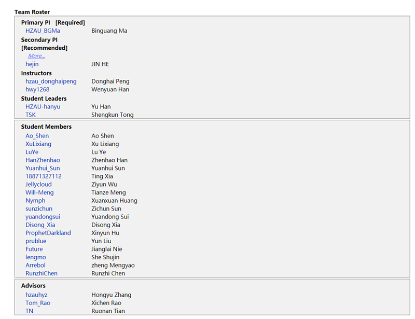Open the HZAU_BGMa primary PI profile
The image size is (415, 319).
click(x=43, y=31)
